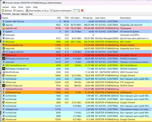
Task: Open the System information graph icon
Action: 51,11
